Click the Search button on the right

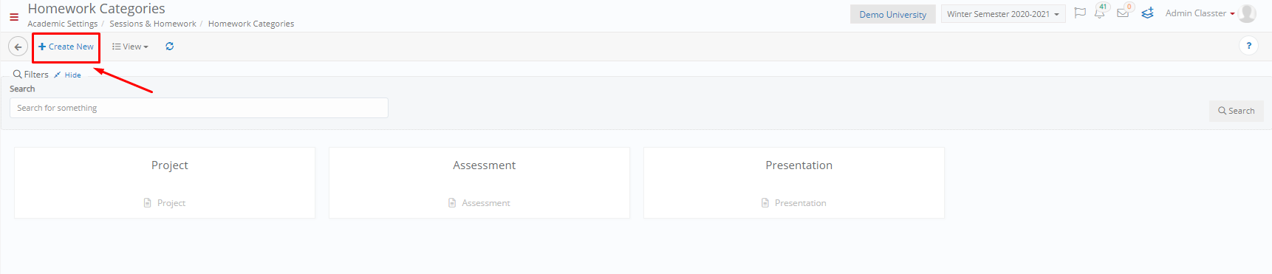(x=1237, y=111)
